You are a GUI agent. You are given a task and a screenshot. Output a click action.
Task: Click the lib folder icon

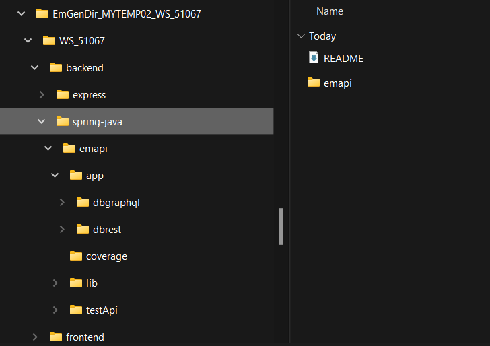[76, 283]
